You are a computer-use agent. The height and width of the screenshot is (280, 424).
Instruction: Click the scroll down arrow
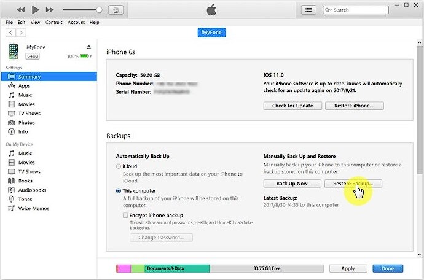[420, 254]
